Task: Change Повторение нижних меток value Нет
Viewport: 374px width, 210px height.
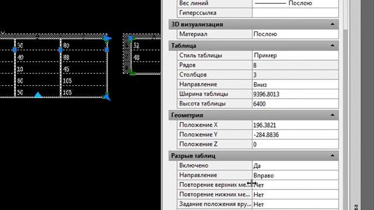Action: 295,195
